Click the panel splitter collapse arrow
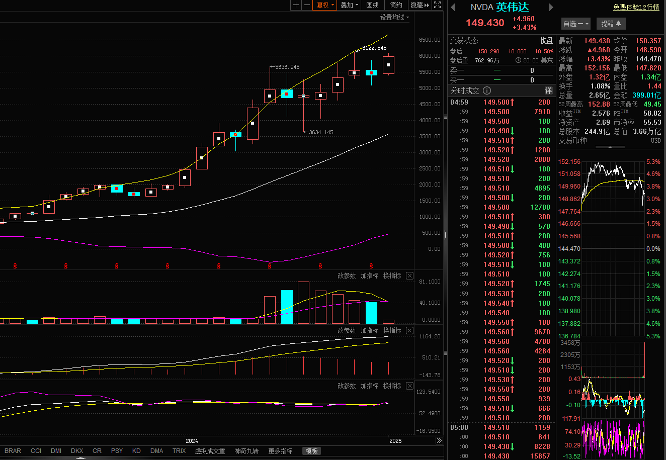 (446, 234)
